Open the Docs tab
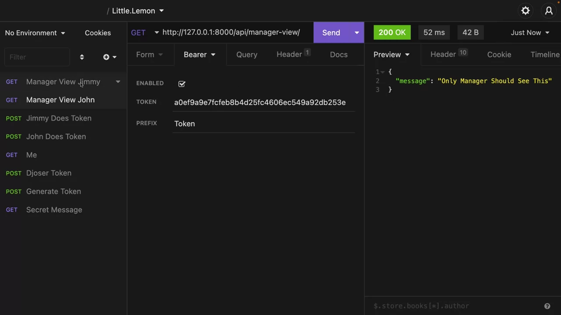561x315 pixels. (x=338, y=55)
